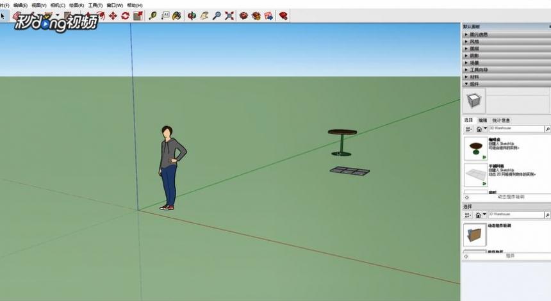Select the arrow Select tool
This screenshot has width=551, height=301.
[x=3, y=16]
